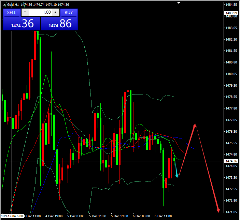The image size is (240, 220).
Task: Click the 1477.05 price on the axis
Action: point(231,120)
